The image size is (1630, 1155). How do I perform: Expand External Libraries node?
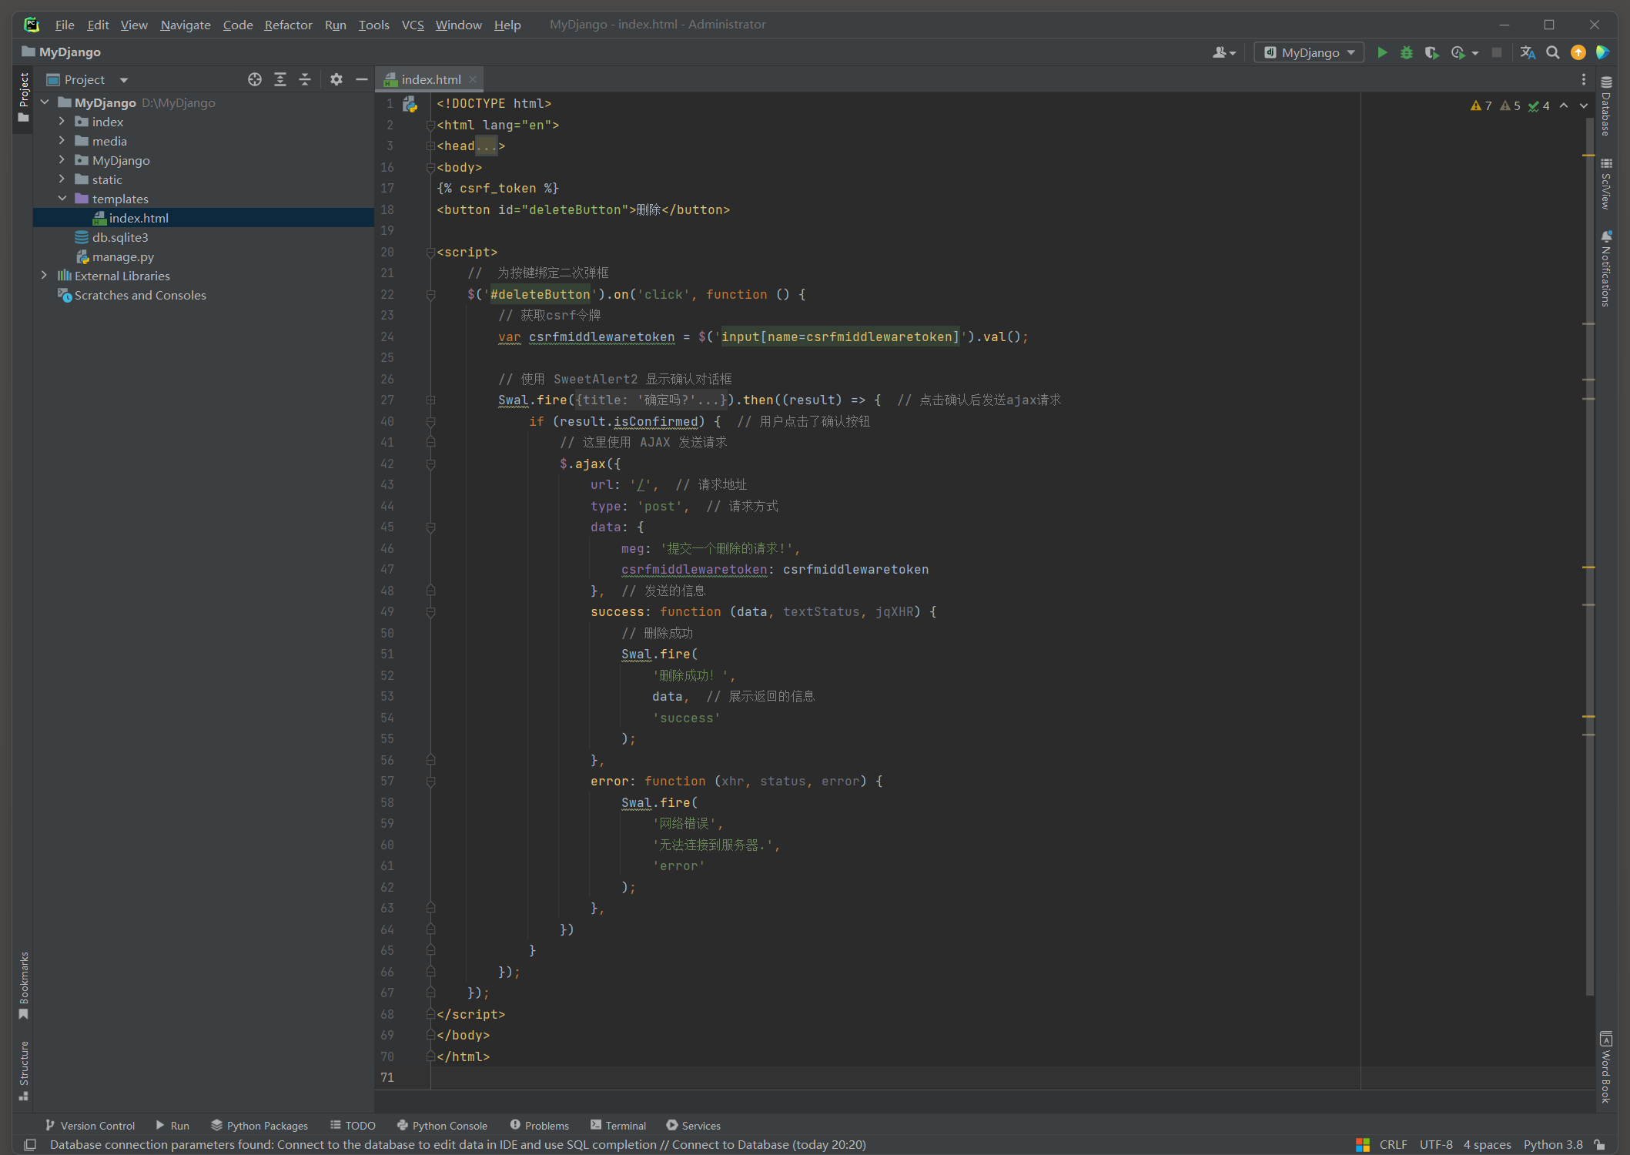point(44,276)
